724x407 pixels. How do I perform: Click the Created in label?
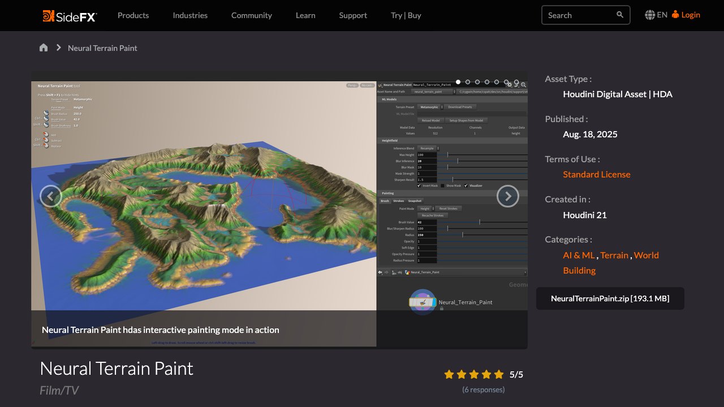[567, 199]
